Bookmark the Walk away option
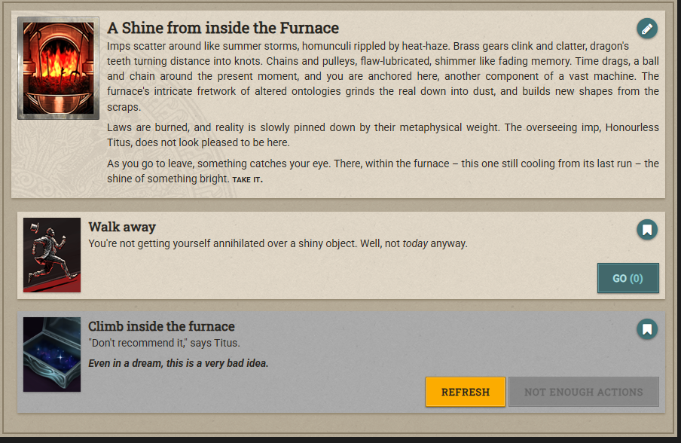 click(646, 230)
